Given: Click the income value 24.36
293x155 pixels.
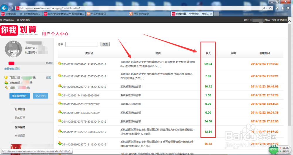Looking at the screenshot, I should (208, 121).
